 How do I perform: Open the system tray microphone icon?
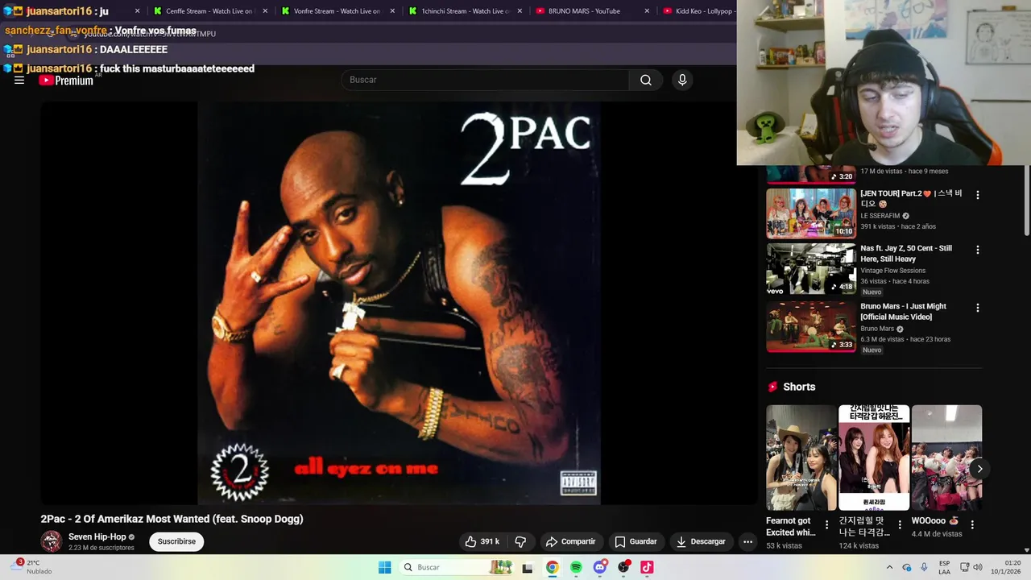[924, 567]
